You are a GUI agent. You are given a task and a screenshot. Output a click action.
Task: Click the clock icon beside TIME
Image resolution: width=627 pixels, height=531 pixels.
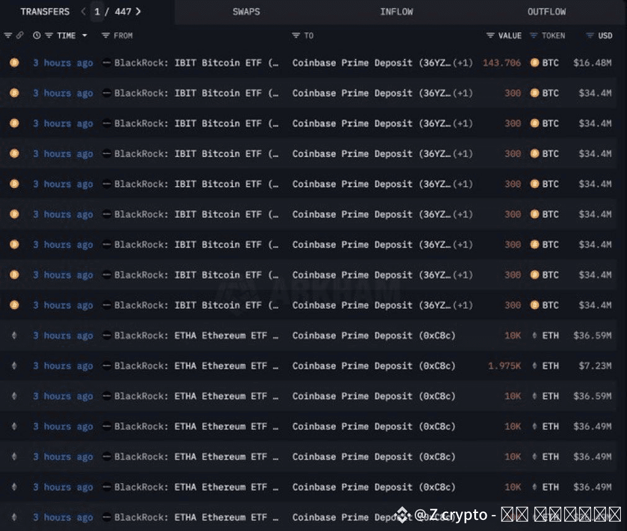tap(37, 35)
